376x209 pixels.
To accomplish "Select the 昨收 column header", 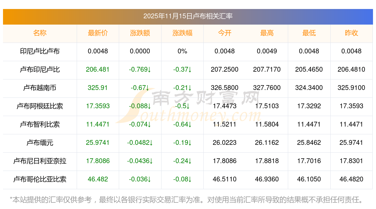I will click(x=351, y=33).
